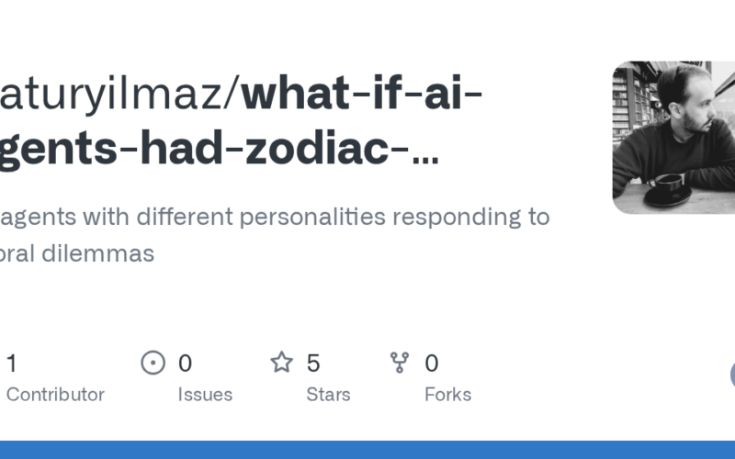Click the partially visible icon at right edge

coord(732,375)
